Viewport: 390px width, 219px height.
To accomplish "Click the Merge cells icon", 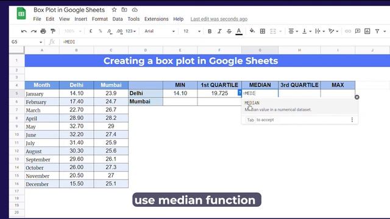I will 273,31.
